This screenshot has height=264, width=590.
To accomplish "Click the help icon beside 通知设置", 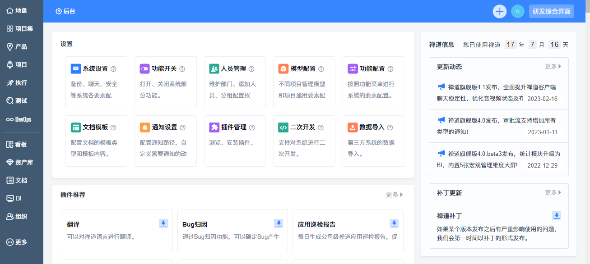I will (x=182, y=128).
